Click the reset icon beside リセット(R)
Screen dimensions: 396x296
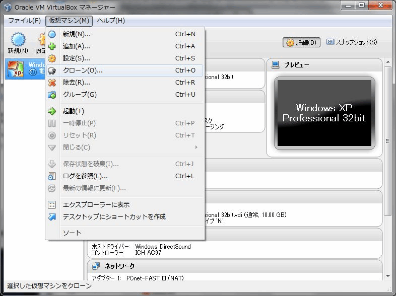pyautogui.click(x=52, y=135)
